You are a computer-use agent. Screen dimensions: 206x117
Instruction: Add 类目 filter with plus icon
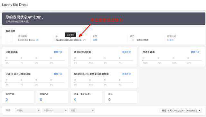[93, 111]
